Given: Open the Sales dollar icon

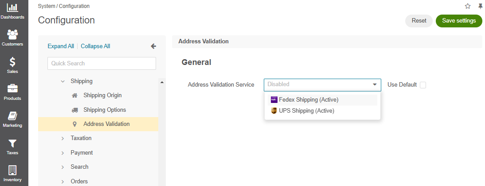Looking at the screenshot, I should [12, 62].
